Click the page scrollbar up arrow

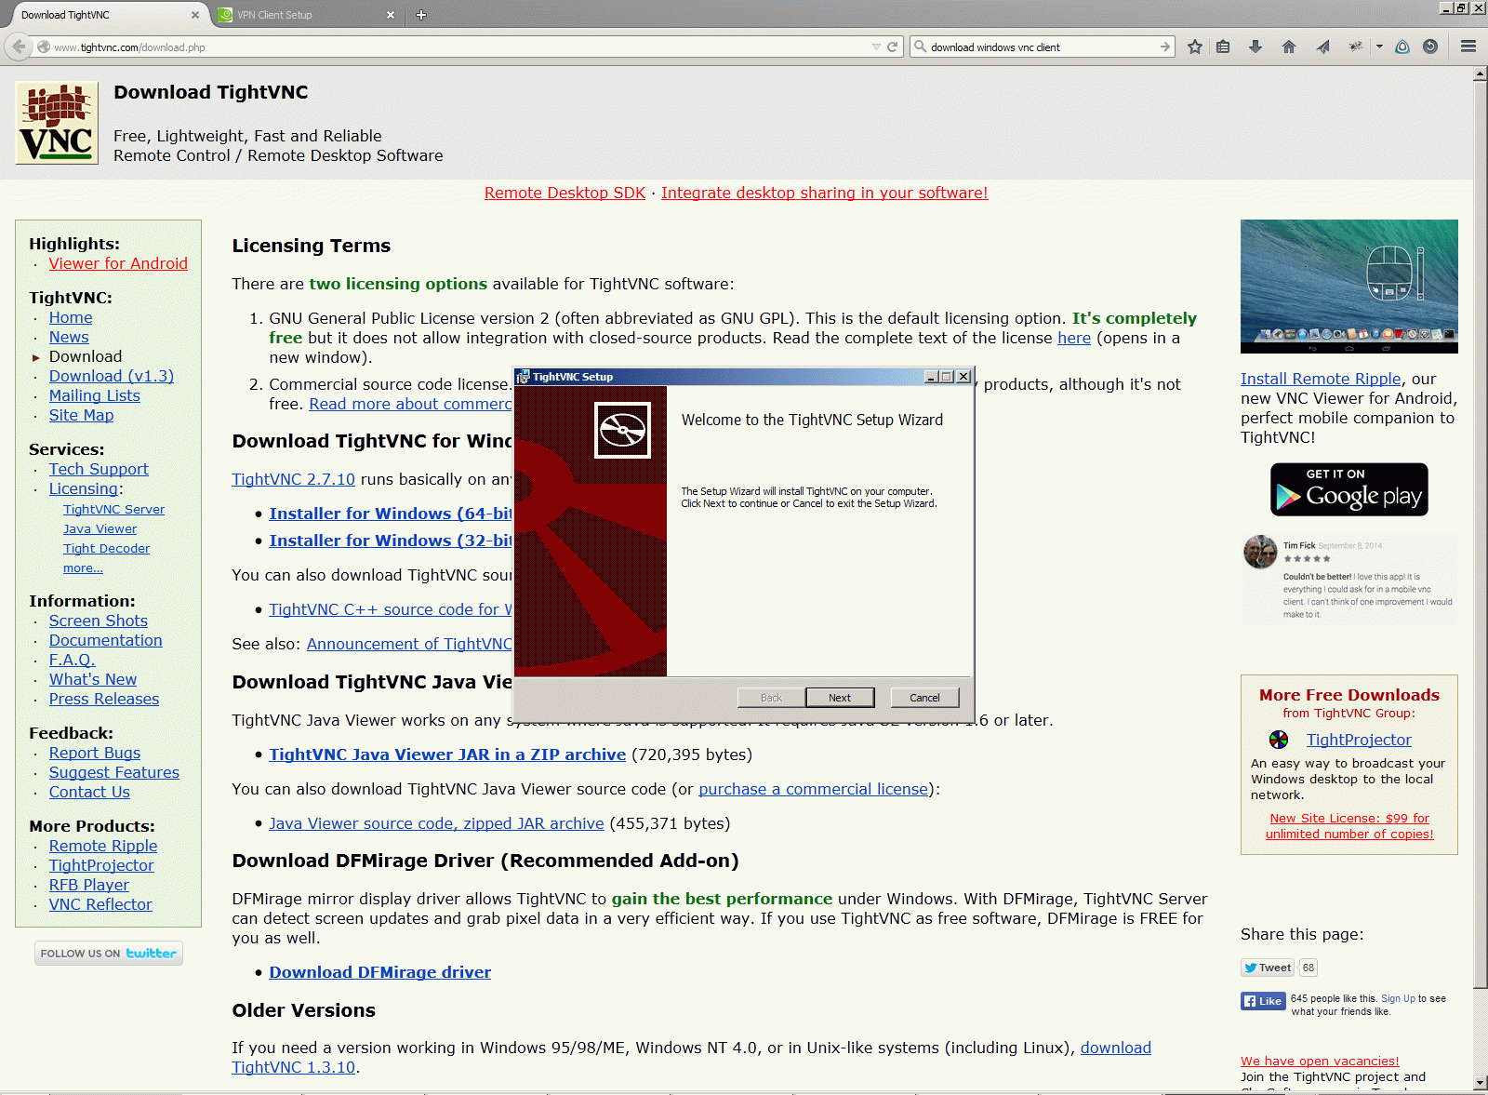(1480, 74)
